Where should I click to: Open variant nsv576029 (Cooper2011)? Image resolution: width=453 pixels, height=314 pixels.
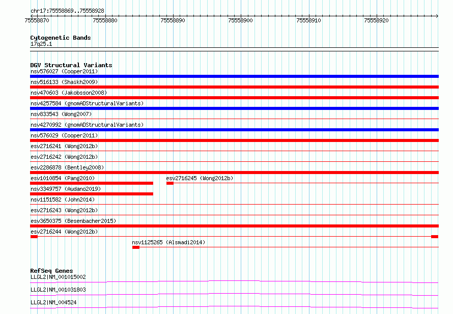point(64,135)
